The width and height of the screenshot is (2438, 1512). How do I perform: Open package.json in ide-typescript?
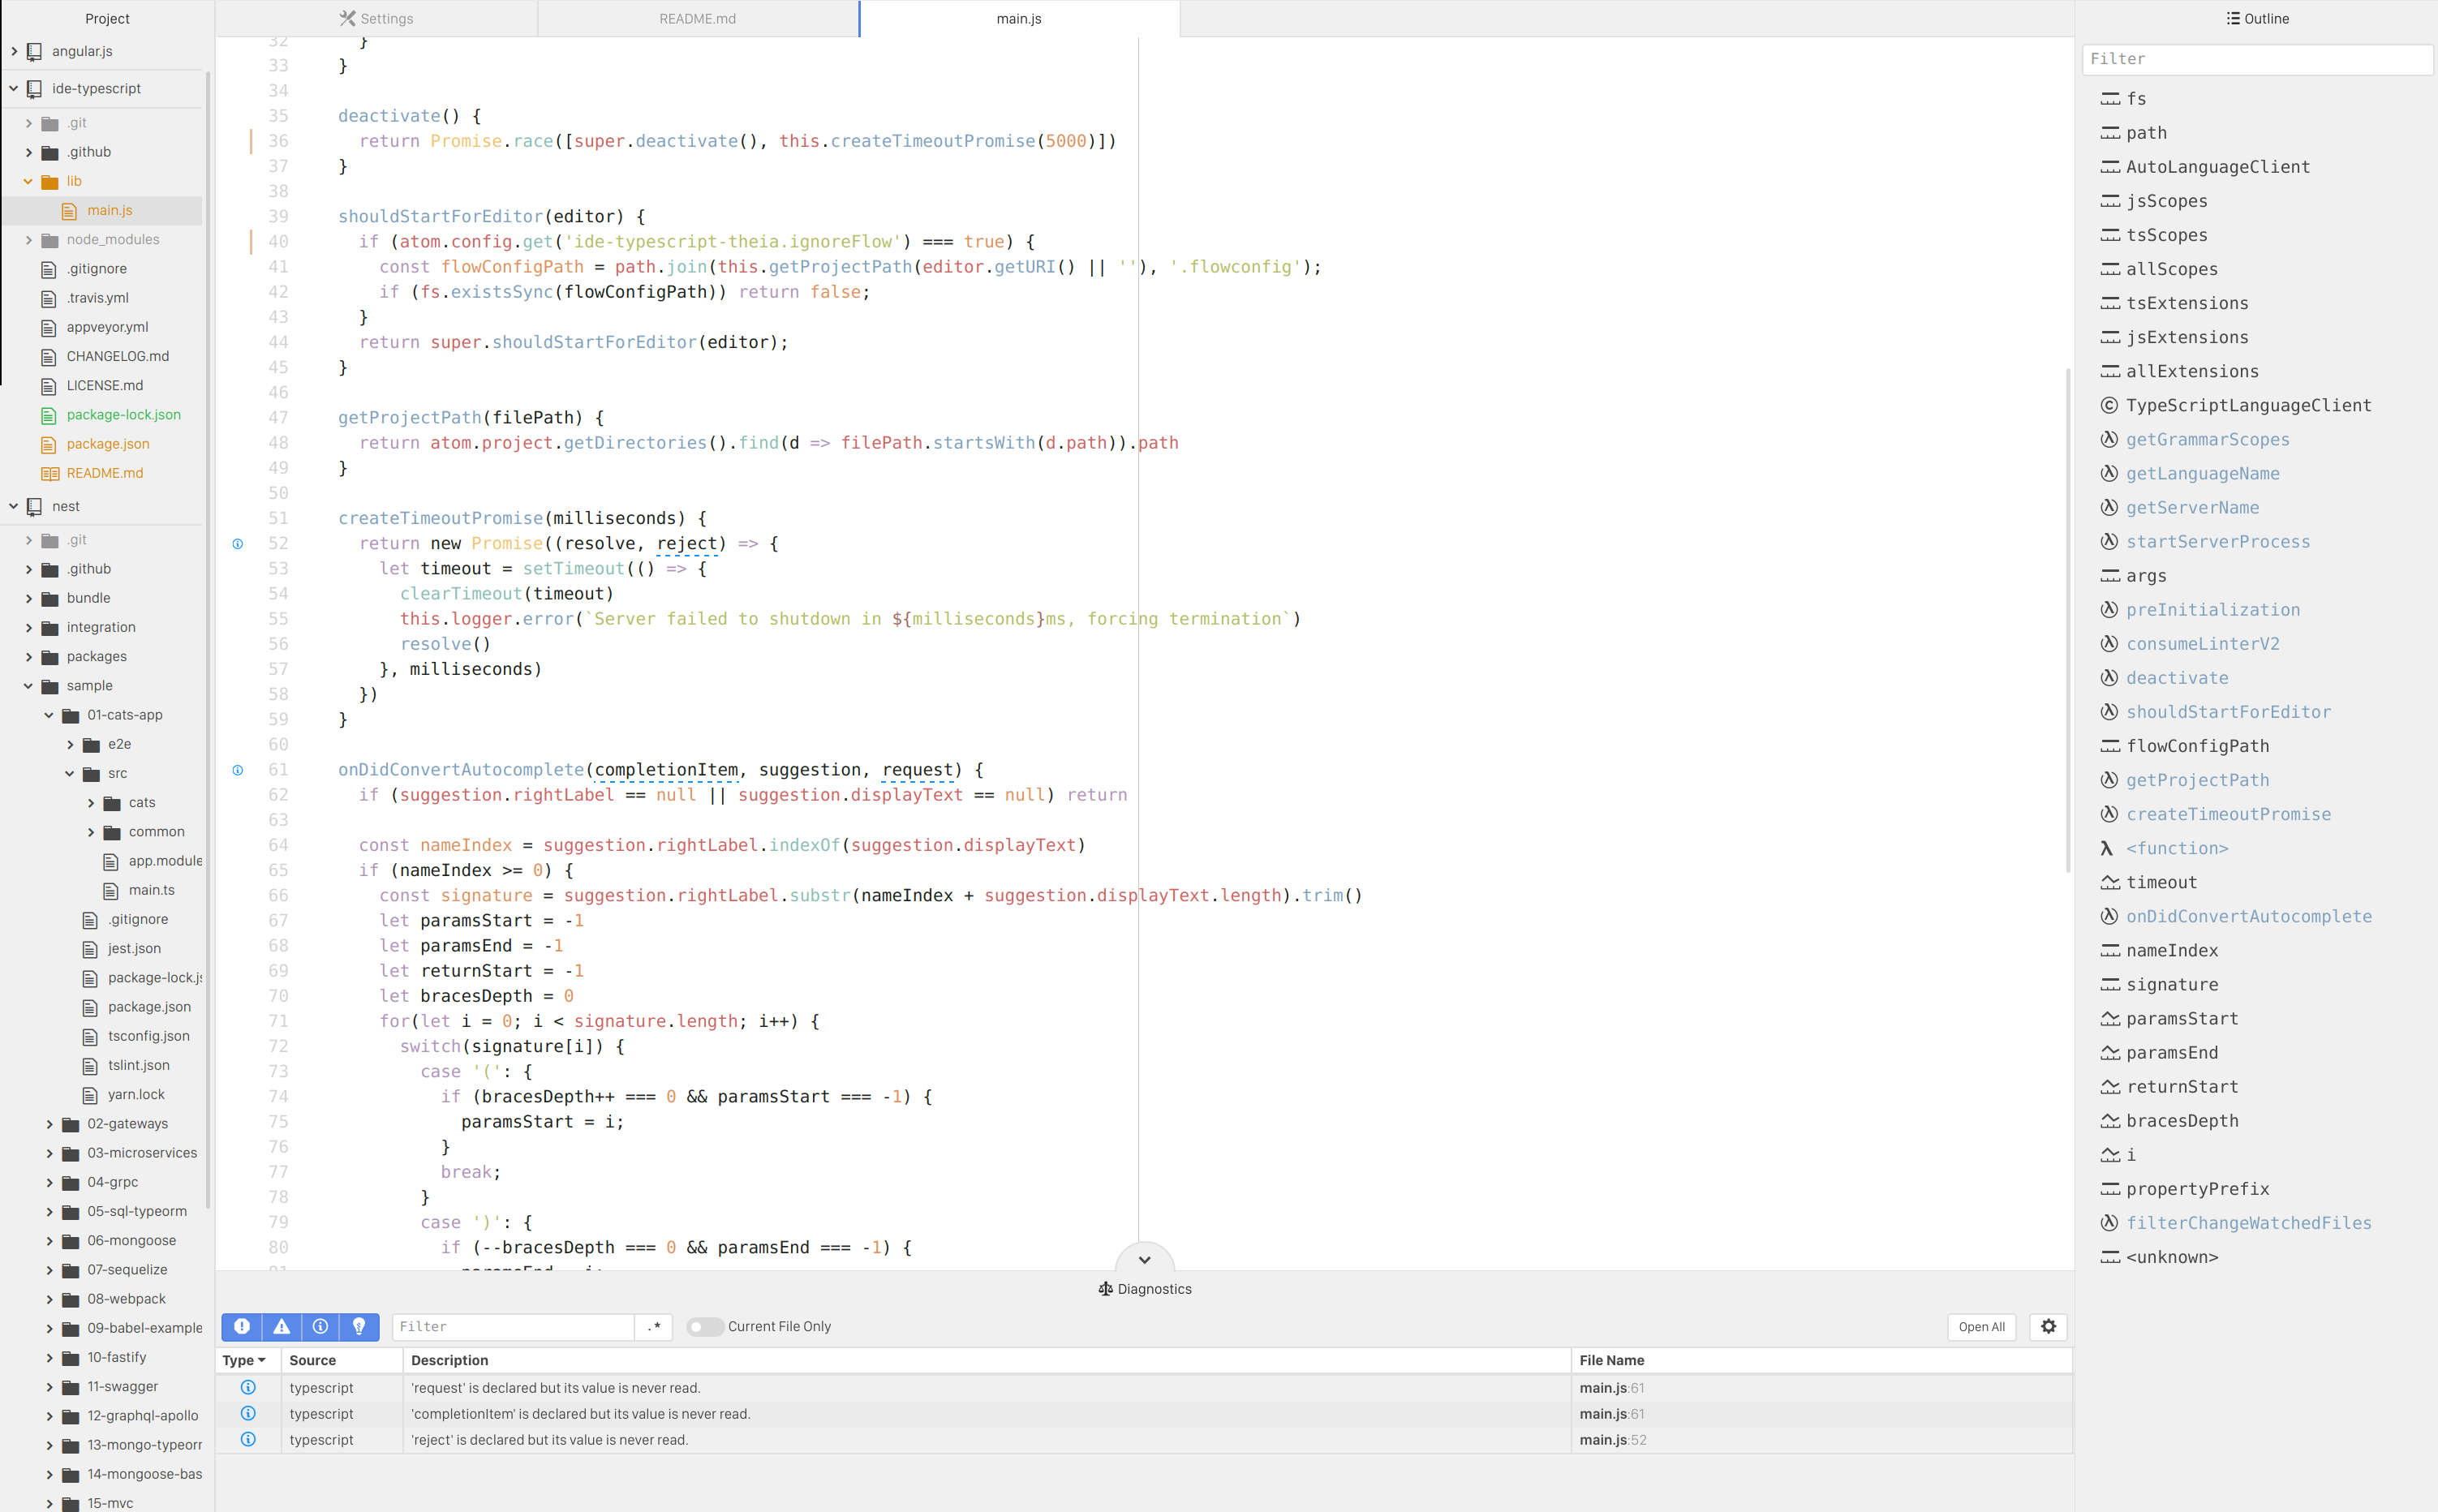107,444
